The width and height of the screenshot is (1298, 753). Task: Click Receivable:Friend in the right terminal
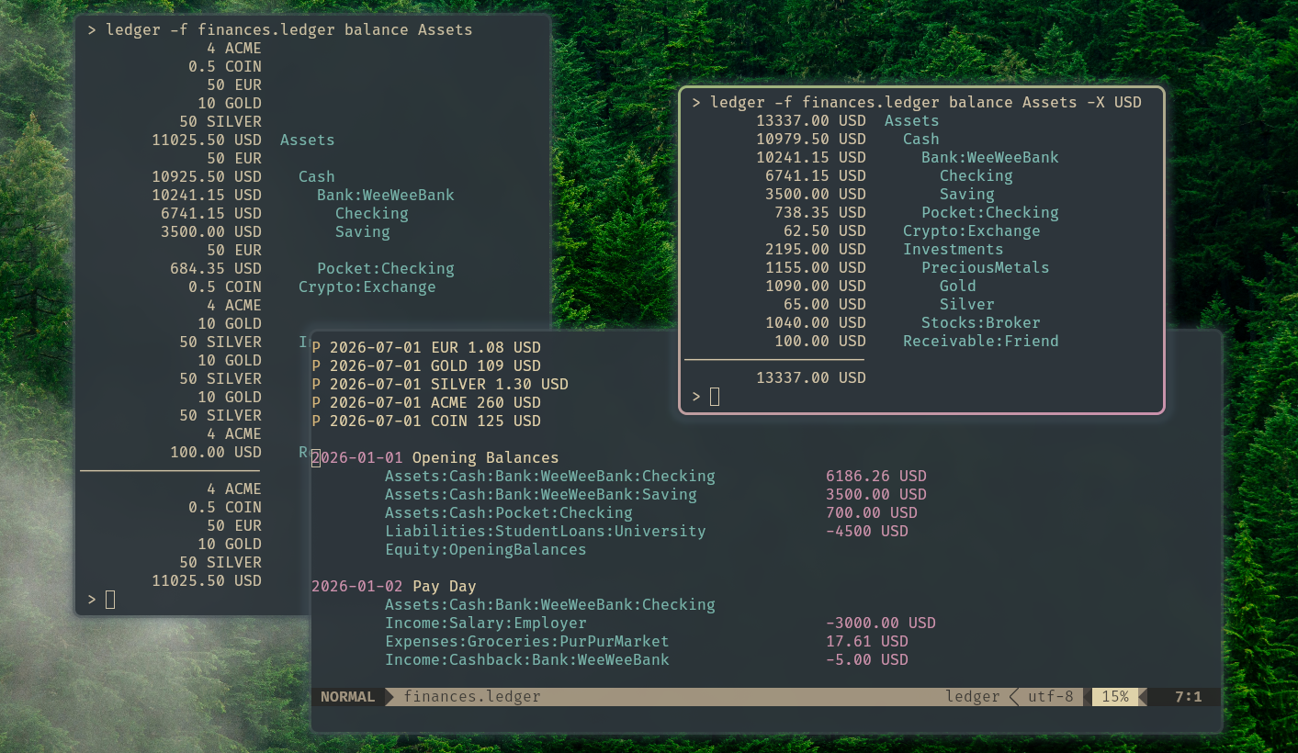(981, 341)
